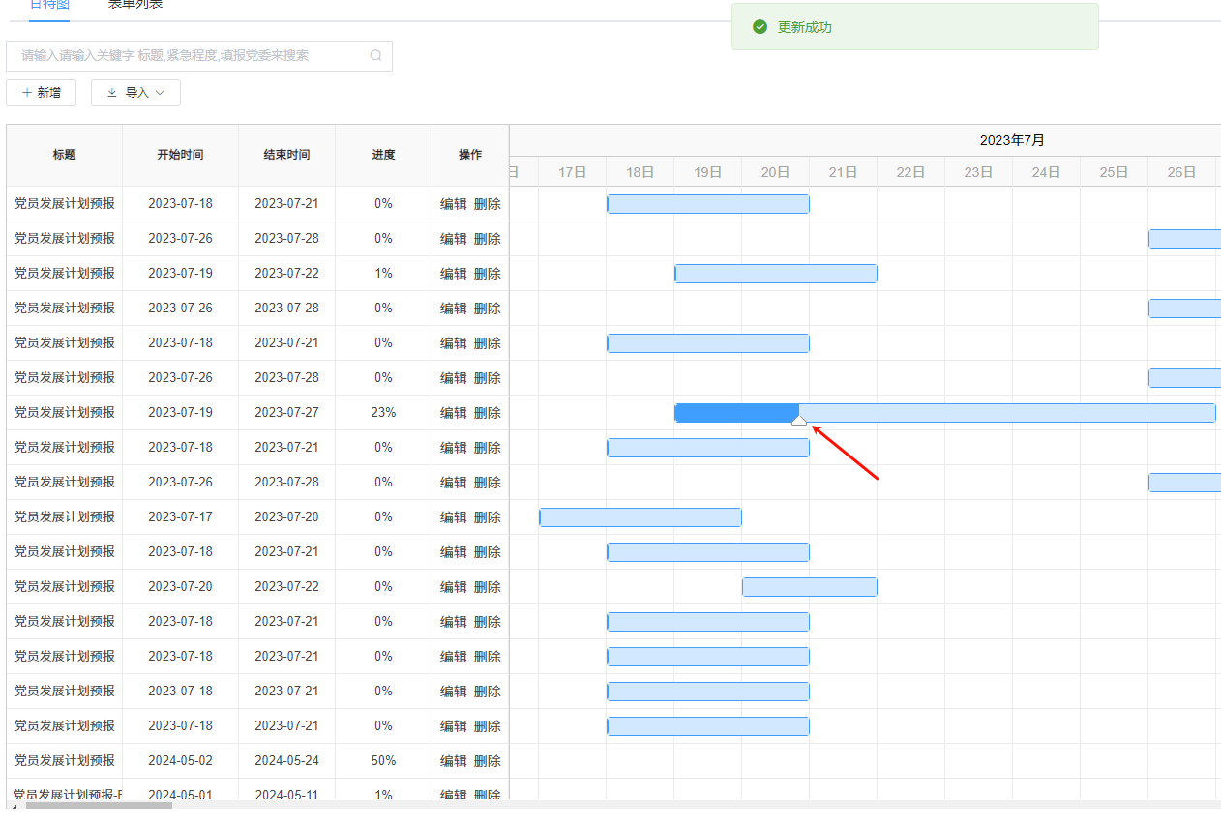Select the 19日 day column header
Image resolution: width=1221 pixels, height=824 pixels.
tap(708, 172)
